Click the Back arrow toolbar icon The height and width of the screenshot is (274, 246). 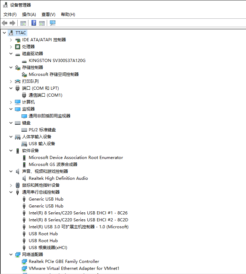coord(5,23)
